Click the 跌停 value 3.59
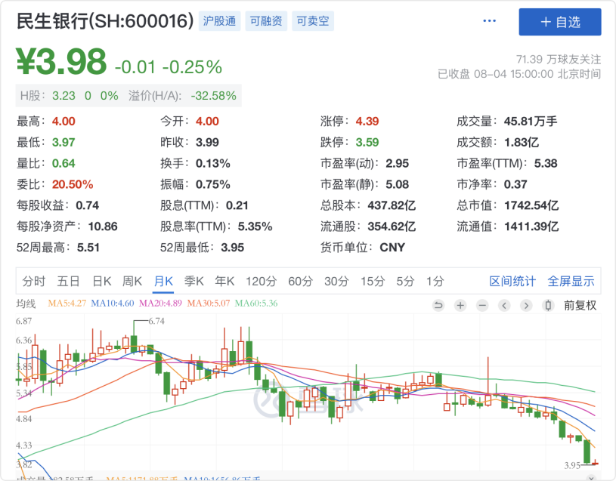The image size is (616, 481). [x=367, y=143]
